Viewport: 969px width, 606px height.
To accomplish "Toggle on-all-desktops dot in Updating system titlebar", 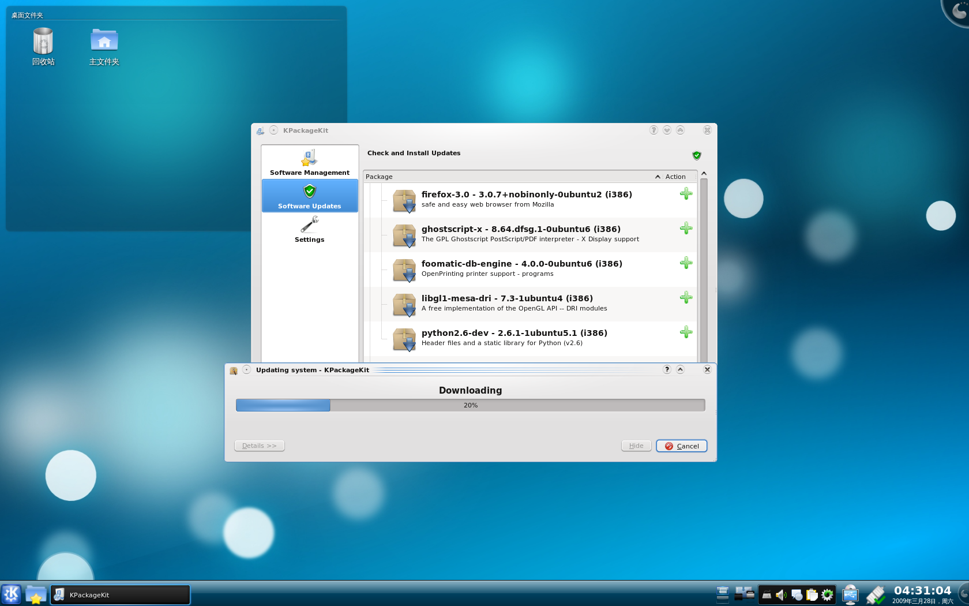I will tap(246, 370).
